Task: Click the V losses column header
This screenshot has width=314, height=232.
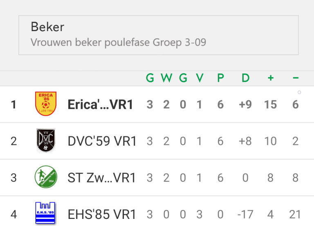Action: 200,78
